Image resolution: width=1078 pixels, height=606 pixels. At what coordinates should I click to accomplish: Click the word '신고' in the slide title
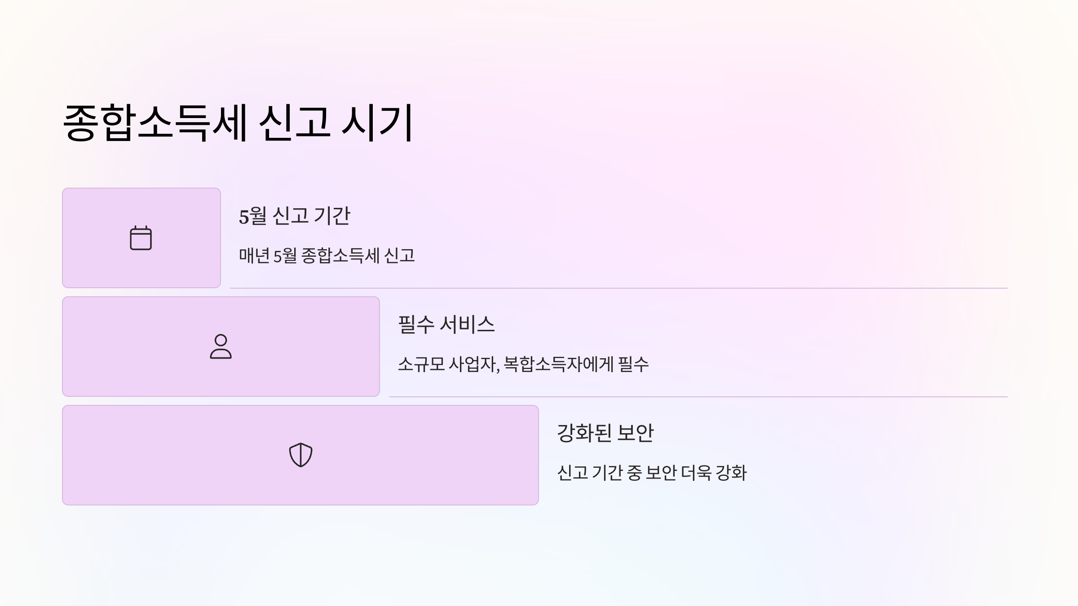(x=295, y=123)
